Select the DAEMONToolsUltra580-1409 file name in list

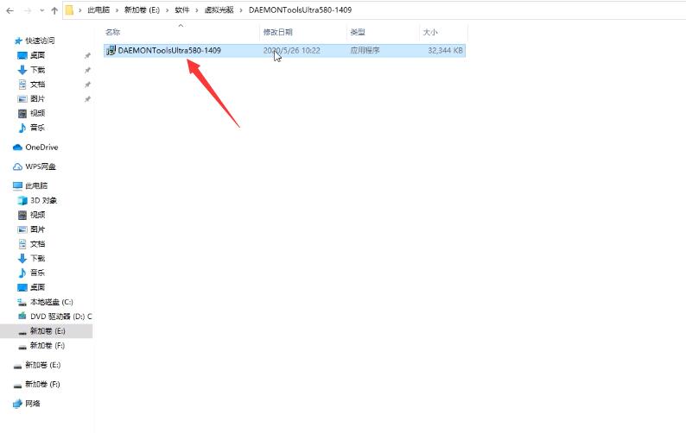point(169,50)
